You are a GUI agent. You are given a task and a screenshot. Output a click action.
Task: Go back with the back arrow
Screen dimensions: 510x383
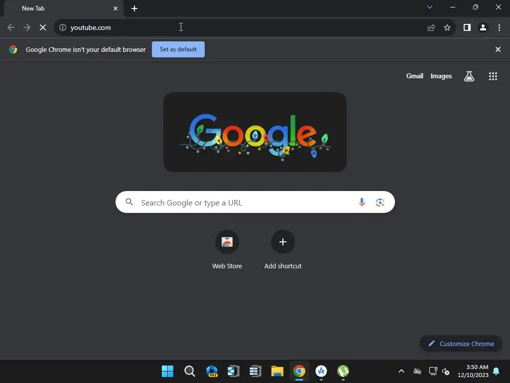pyautogui.click(x=11, y=28)
